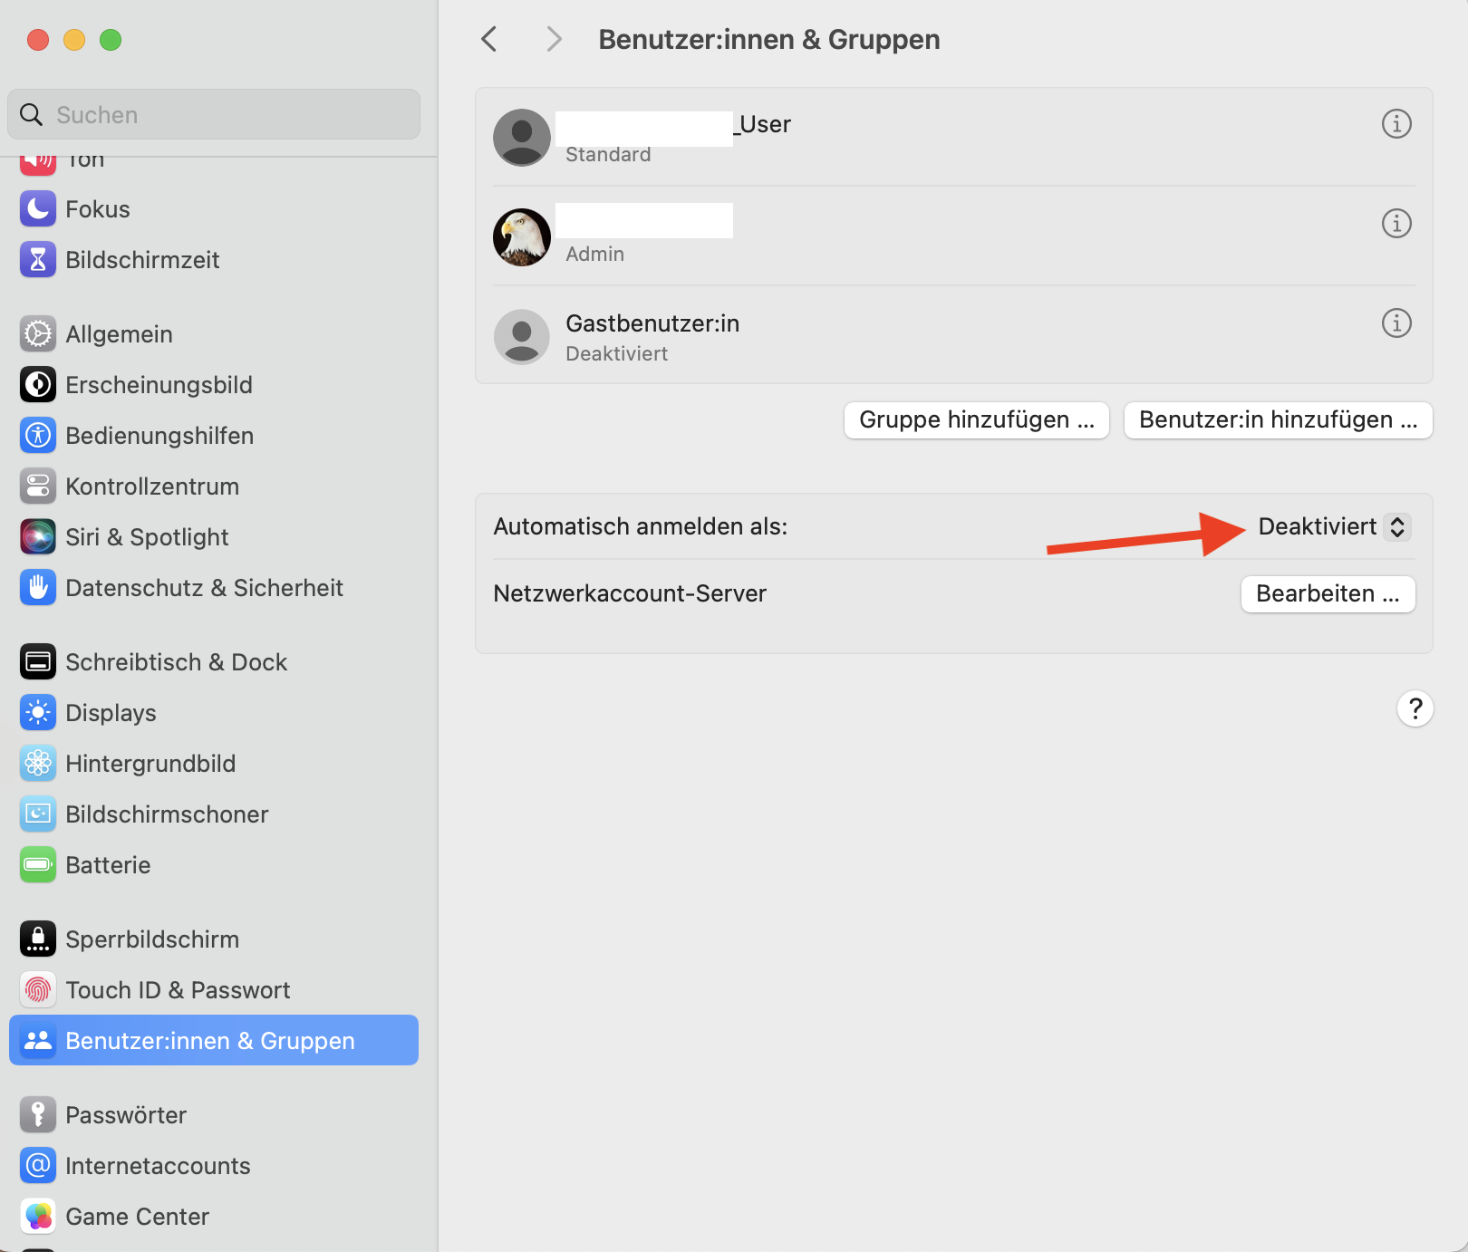Open the Bildschirmzeit hourglass icon
1468x1252 pixels.
[x=38, y=260]
